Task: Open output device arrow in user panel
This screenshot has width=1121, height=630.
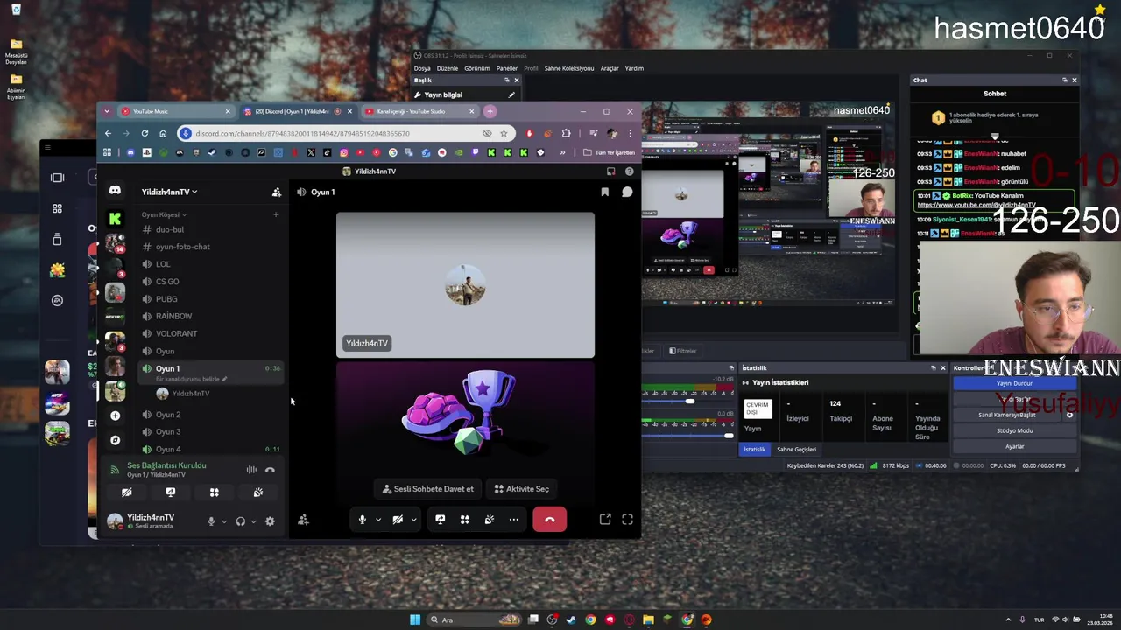Action: tap(254, 521)
